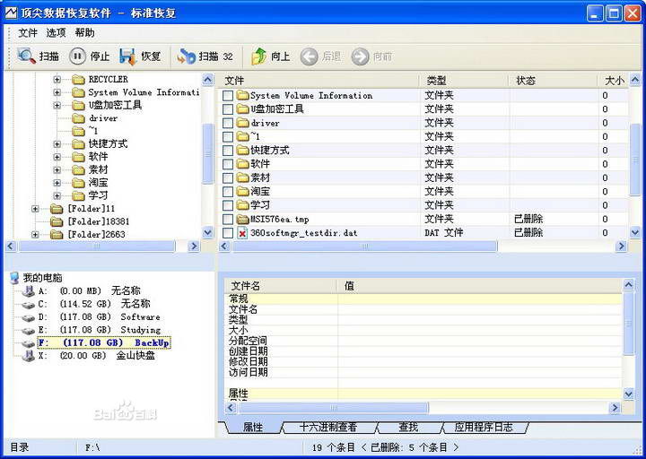Viewport: 646px width, 459px height.
Task: Click file list horizontal scrollbar thumb
Action: tap(364, 247)
